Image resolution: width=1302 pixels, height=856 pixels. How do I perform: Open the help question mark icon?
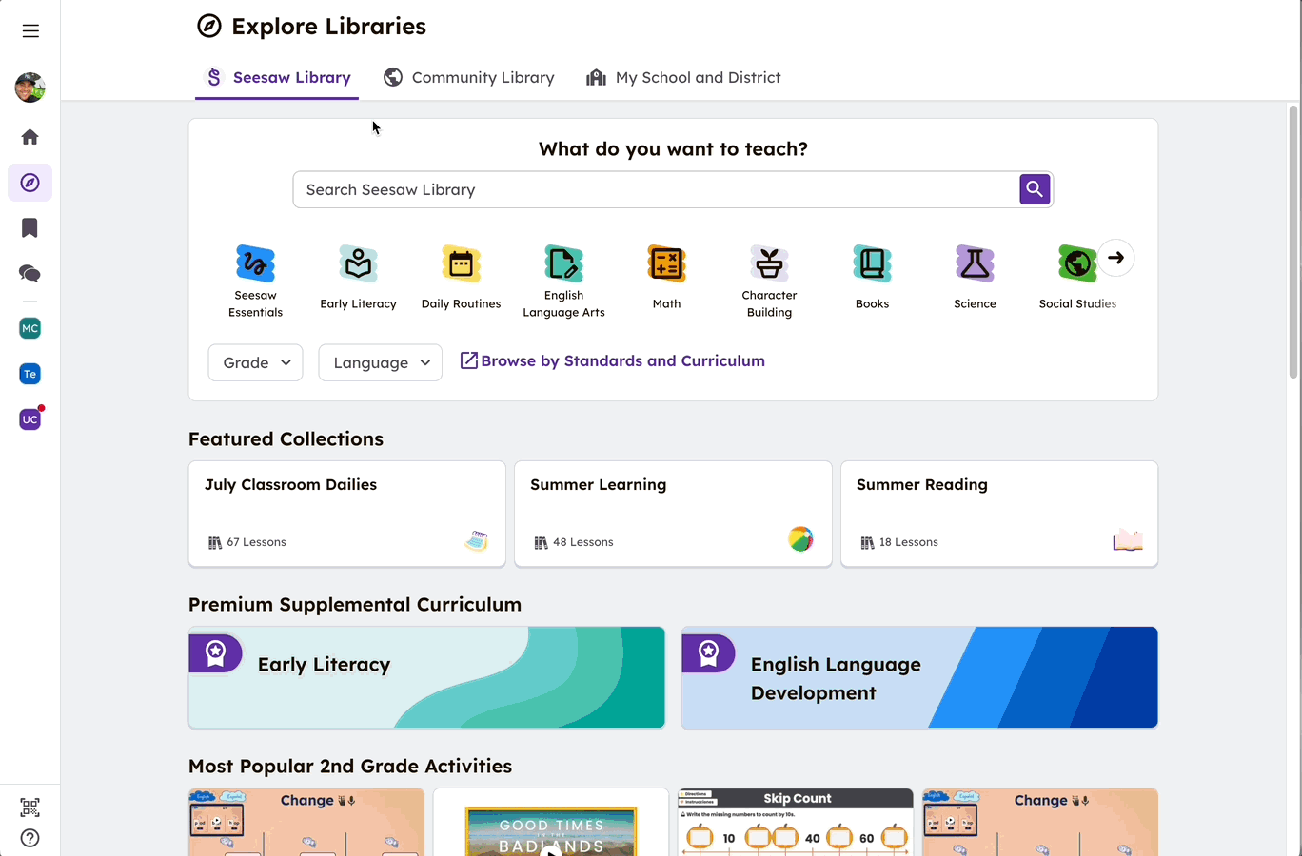(x=30, y=838)
